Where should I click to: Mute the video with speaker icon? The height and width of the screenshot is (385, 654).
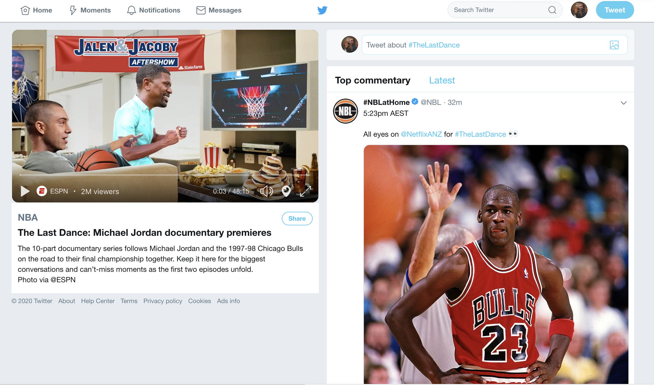(266, 191)
